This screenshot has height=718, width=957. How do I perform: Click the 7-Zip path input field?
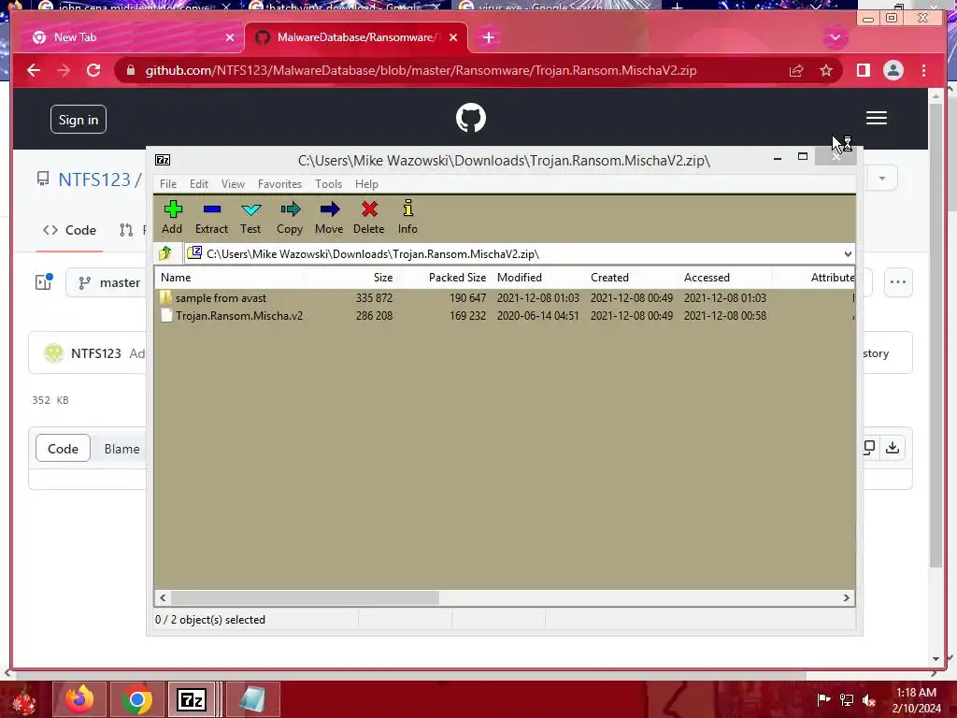(x=515, y=254)
